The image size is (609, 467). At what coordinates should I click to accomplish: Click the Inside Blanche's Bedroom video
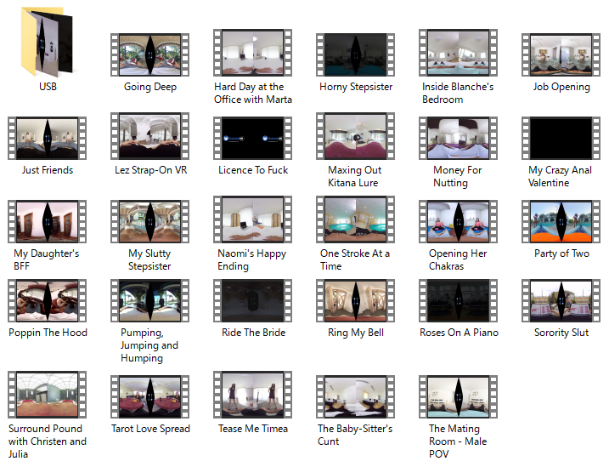(459, 53)
